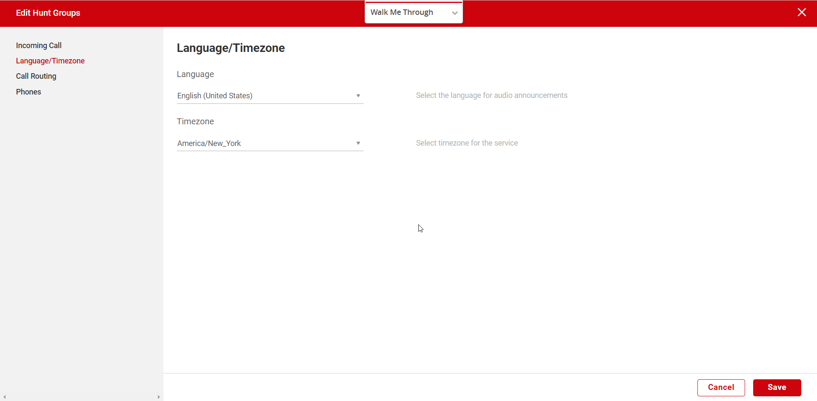Click the Timezone field label
817x401 pixels.
click(195, 122)
